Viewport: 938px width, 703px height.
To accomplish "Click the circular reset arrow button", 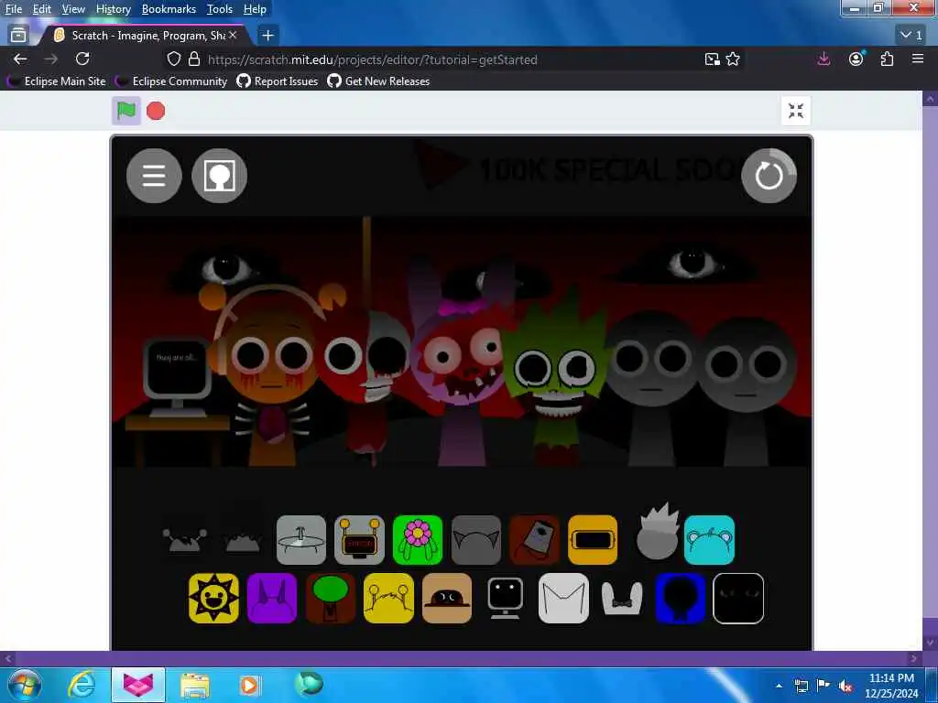I will pyautogui.click(x=769, y=175).
